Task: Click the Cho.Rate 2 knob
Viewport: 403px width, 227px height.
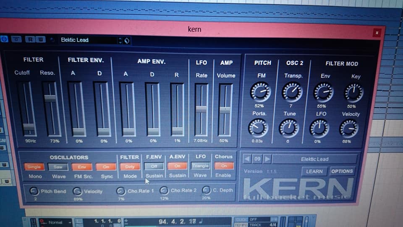Action: pos(164,190)
